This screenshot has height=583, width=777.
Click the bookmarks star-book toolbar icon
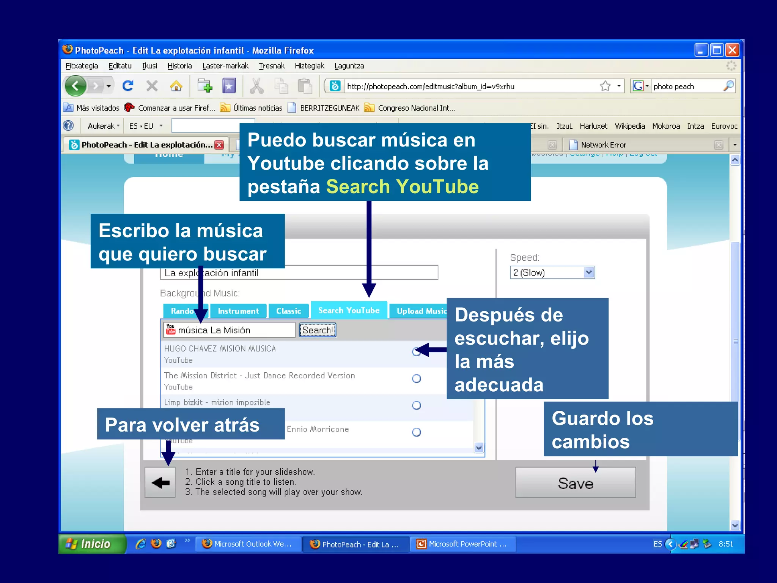point(229,86)
